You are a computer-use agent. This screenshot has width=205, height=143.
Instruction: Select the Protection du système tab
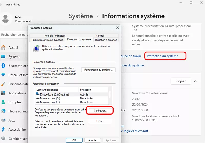coord(79,40)
